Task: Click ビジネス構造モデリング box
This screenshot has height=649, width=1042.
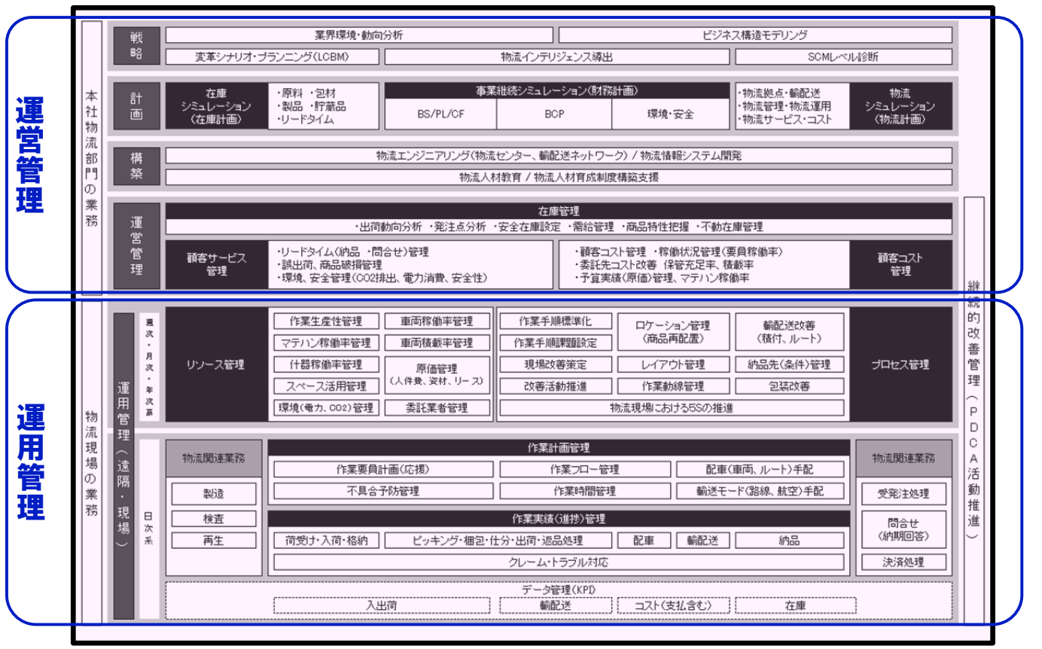Action: click(x=755, y=35)
